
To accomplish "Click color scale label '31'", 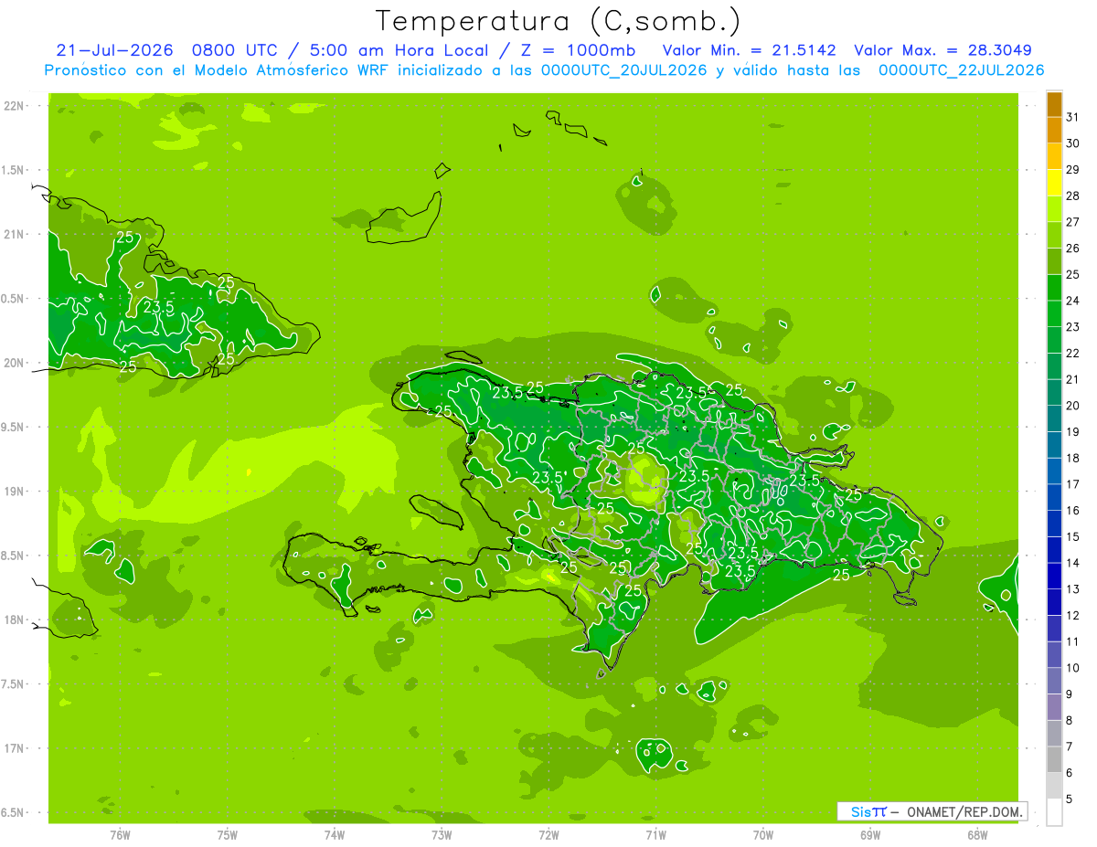I will tap(1073, 117).
